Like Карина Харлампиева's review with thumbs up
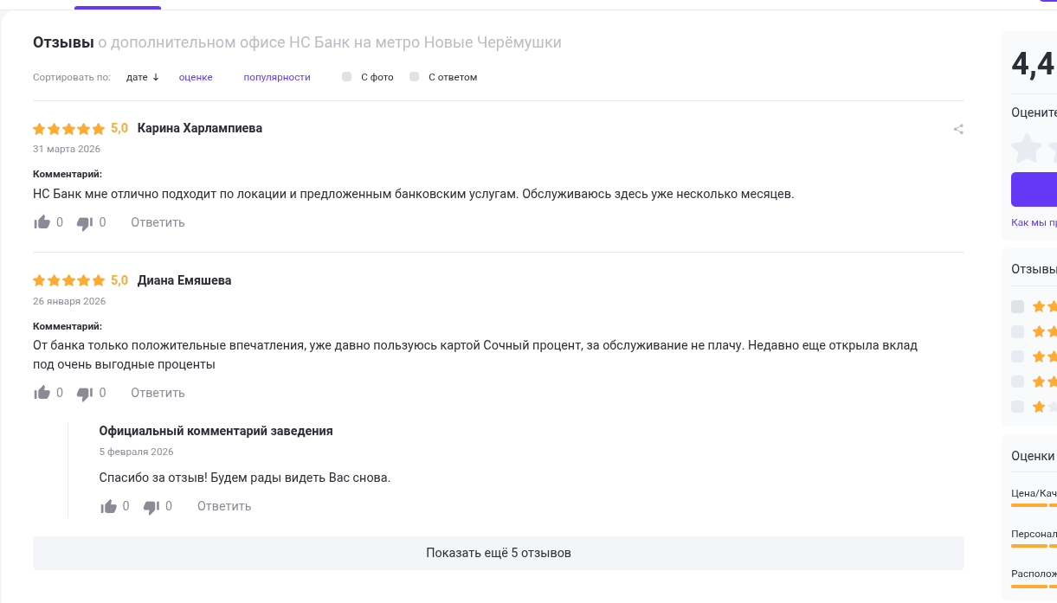The height and width of the screenshot is (603, 1057). point(42,222)
